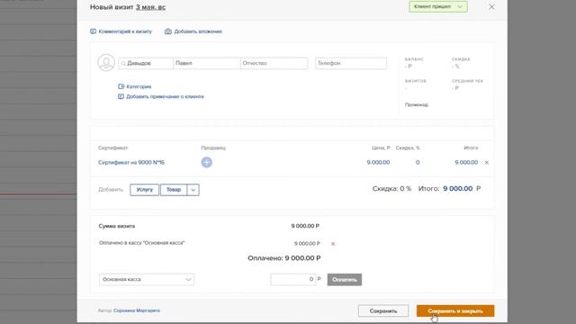The width and height of the screenshot is (576, 324).
Task: Click the visit date 3 мая, вс
Action: coord(150,7)
